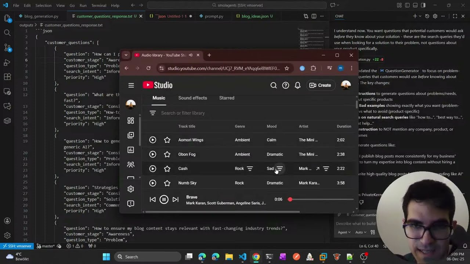Open VS Code Run and Debug view
Image resolution: width=470 pixels, height=264 pixels.
click(7, 62)
